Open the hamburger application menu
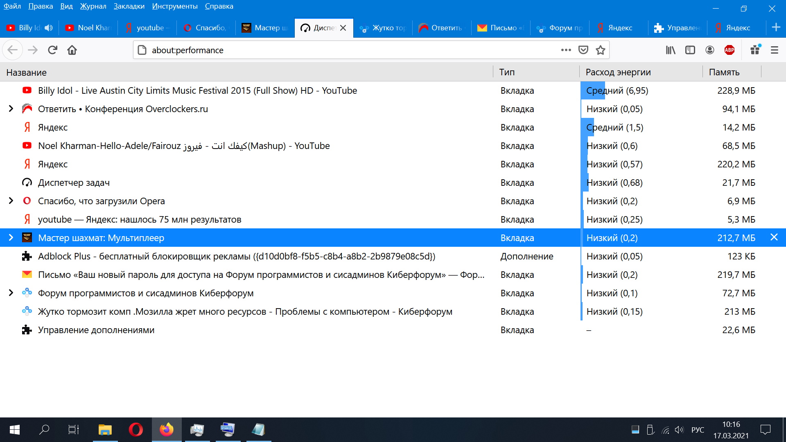The height and width of the screenshot is (442, 786). point(774,50)
